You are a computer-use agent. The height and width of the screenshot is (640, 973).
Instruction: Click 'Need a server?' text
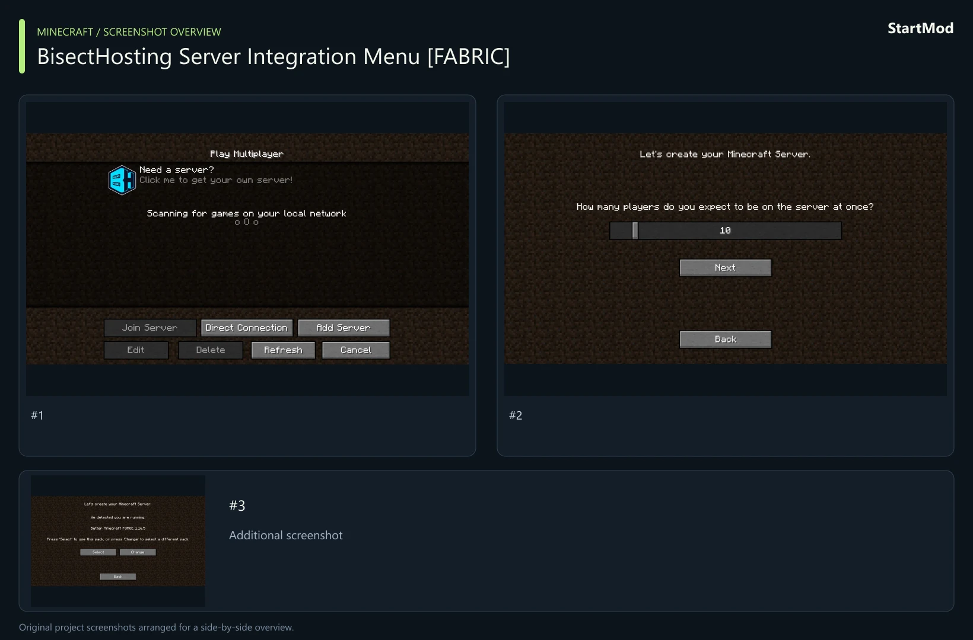177,170
